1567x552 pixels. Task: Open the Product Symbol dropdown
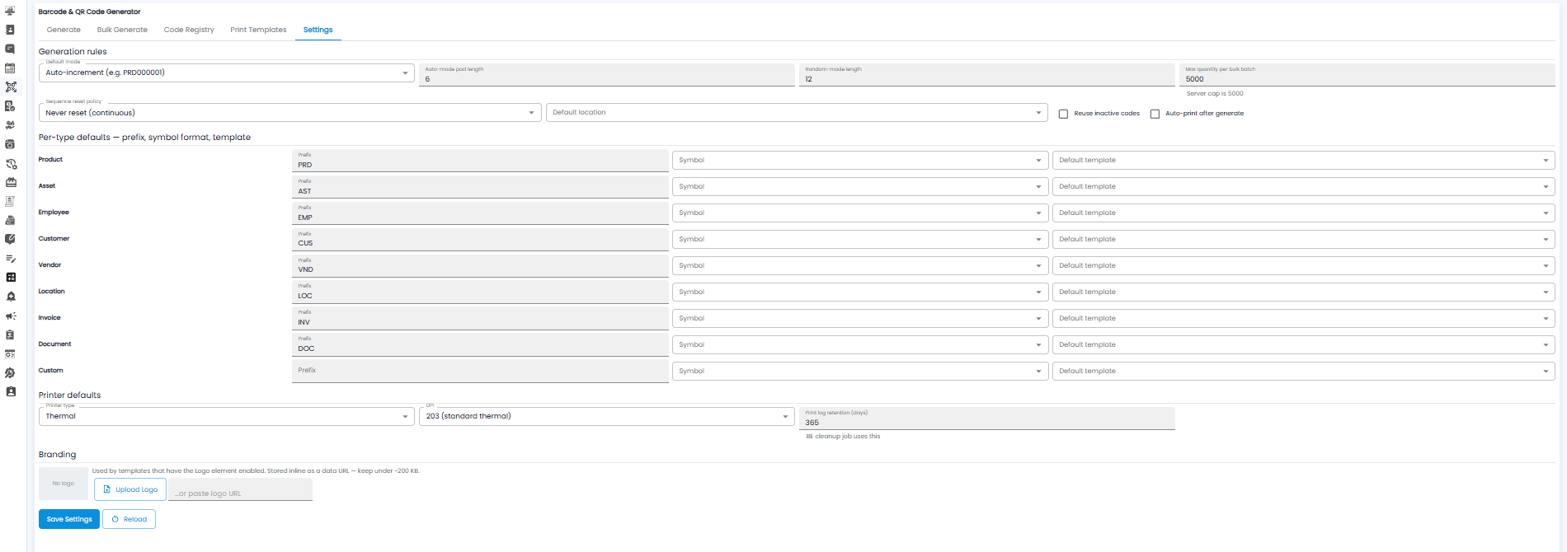coord(860,161)
